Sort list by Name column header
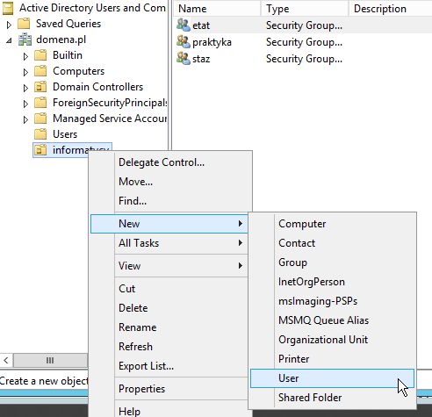This screenshot has width=432, height=417. (x=217, y=9)
